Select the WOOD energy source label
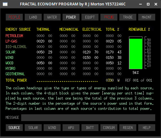Image resolution: width=161 pixels, height=138 pixels. (x=9, y=63)
